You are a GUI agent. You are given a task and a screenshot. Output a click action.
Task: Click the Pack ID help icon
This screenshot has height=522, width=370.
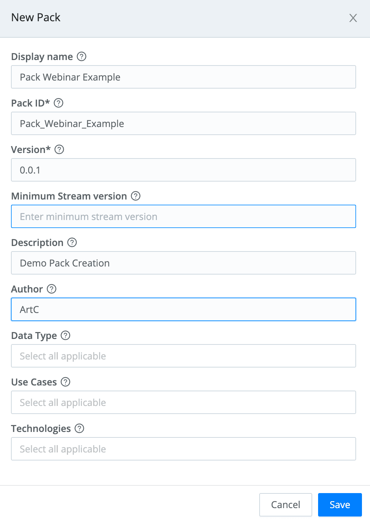coord(58,103)
